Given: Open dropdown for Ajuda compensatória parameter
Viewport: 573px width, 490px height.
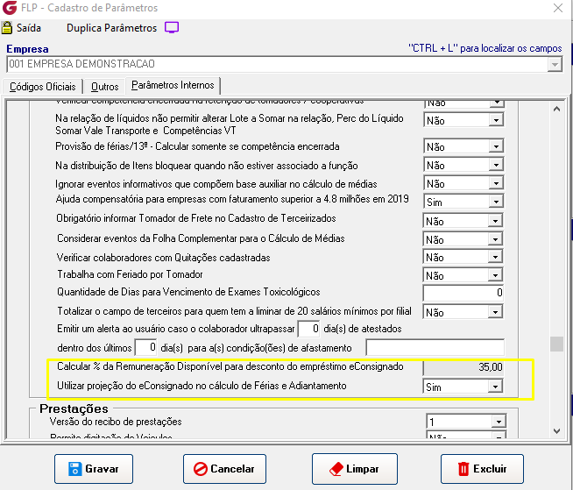Looking at the screenshot, I should pyautogui.click(x=496, y=202).
